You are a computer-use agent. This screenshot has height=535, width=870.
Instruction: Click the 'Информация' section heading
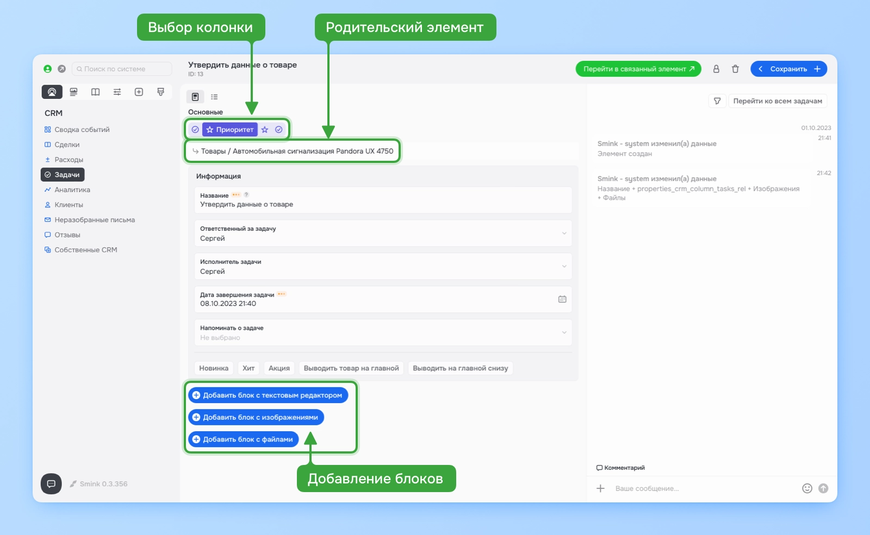[x=219, y=177]
